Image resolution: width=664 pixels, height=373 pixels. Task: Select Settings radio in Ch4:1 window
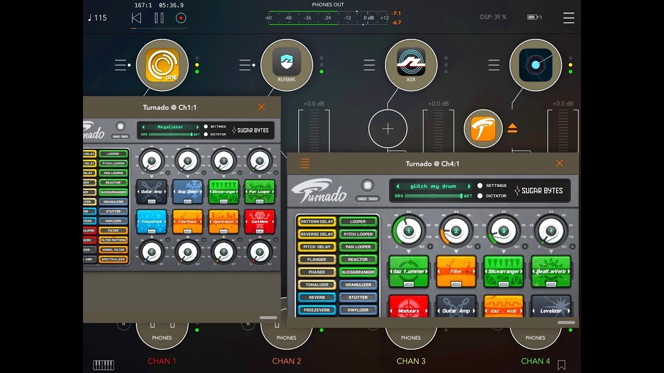click(480, 185)
